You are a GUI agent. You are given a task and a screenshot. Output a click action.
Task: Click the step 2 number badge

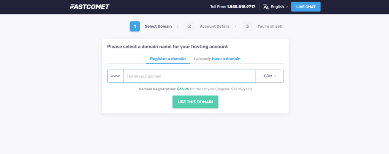[190, 27]
